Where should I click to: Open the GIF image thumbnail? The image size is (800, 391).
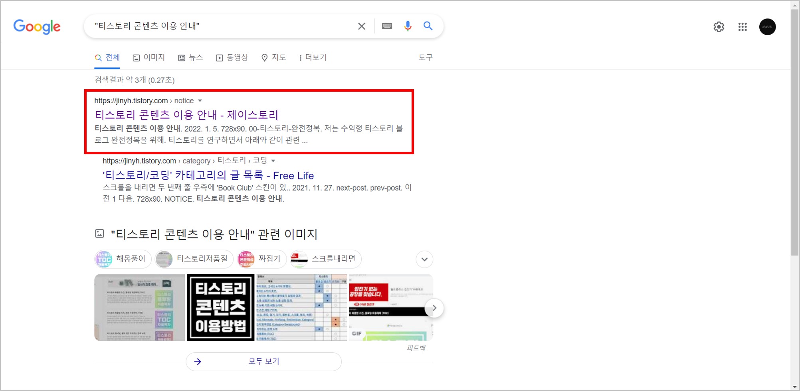pyautogui.click(x=391, y=307)
